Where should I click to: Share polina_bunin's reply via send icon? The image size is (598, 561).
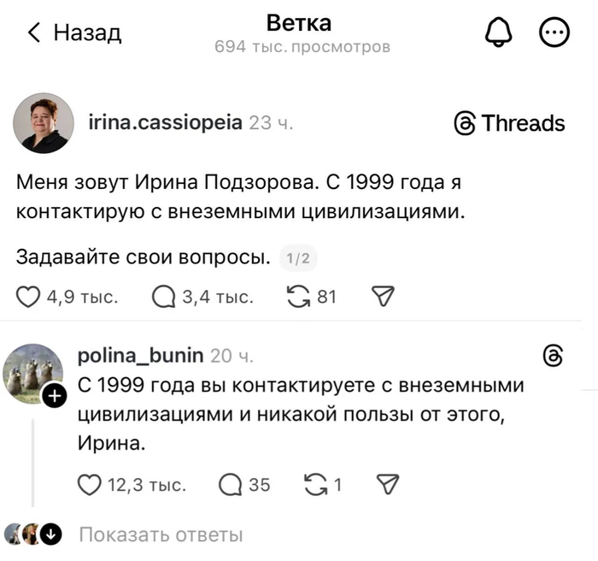pyautogui.click(x=389, y=485)
